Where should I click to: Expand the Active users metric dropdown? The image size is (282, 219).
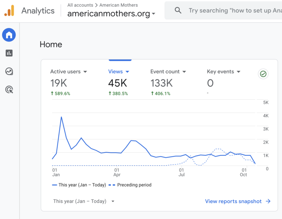click(85, 72)
